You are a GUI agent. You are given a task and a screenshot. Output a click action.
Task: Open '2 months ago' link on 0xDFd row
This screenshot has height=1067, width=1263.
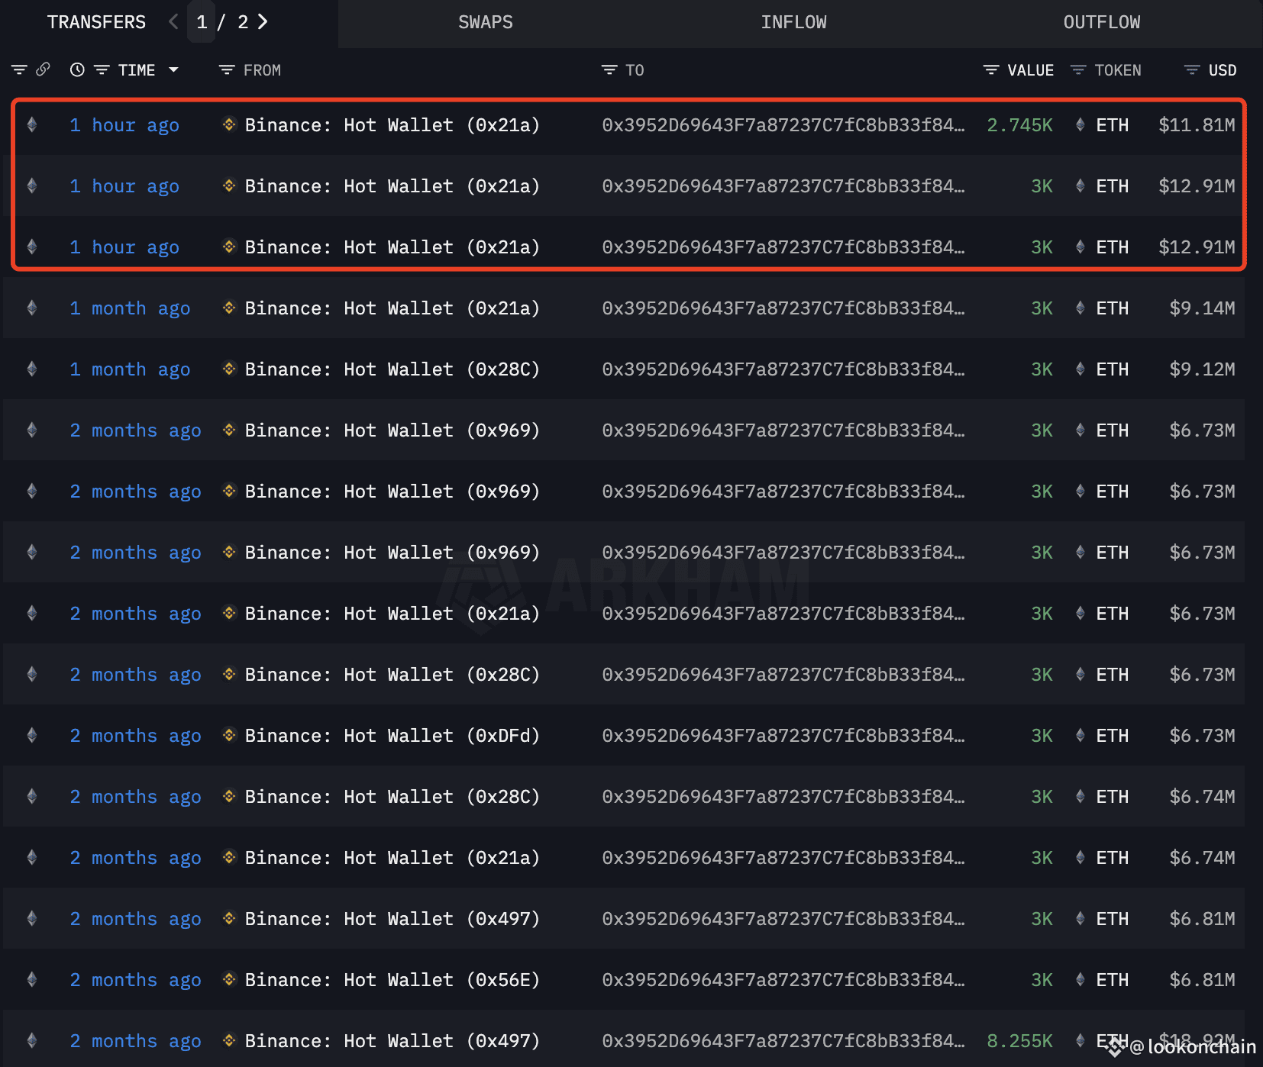pyautogui.click(x=135, y=736)
